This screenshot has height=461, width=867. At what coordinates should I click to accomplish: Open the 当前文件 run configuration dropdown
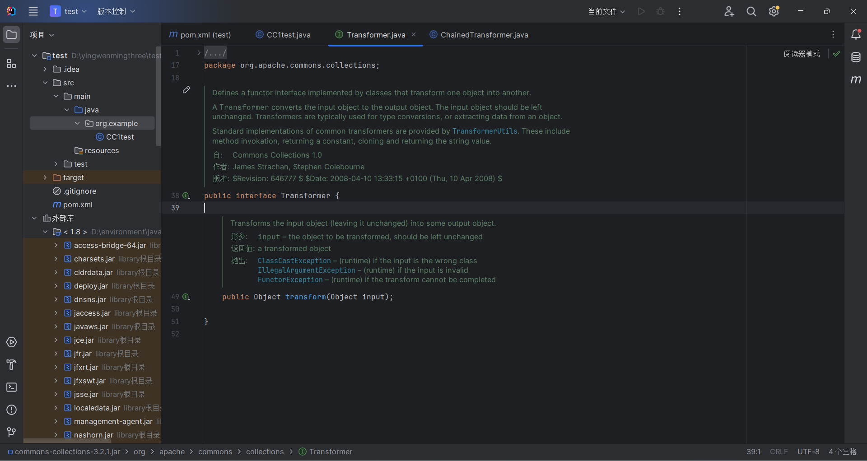(606, 11)
